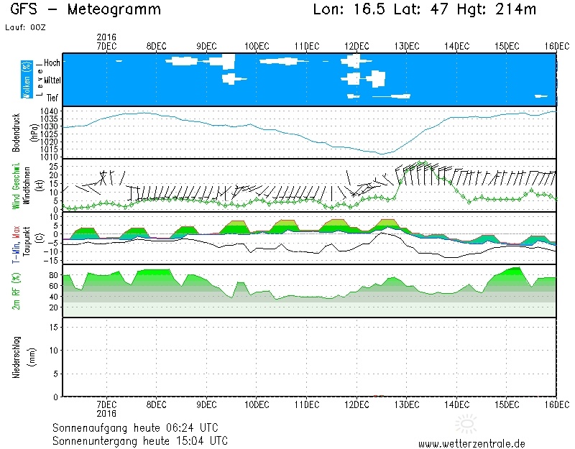Click the '(kt)' wind unit label
Viewport: 575px width, 449px height.
coord(40,185)
